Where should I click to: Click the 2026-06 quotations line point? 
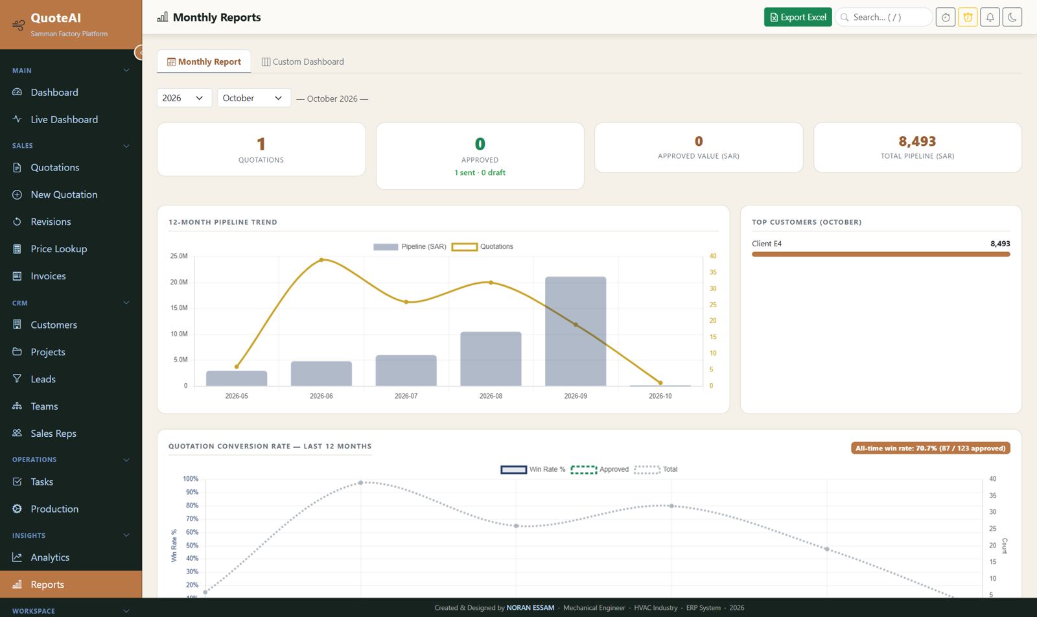click(x=321, y=260)
